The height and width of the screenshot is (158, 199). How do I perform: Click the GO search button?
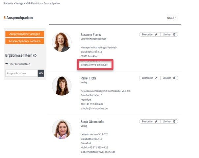[x=41, y=73]
